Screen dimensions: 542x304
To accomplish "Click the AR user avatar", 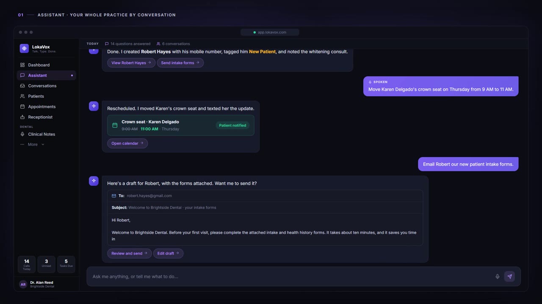I will tap(23, 285).
